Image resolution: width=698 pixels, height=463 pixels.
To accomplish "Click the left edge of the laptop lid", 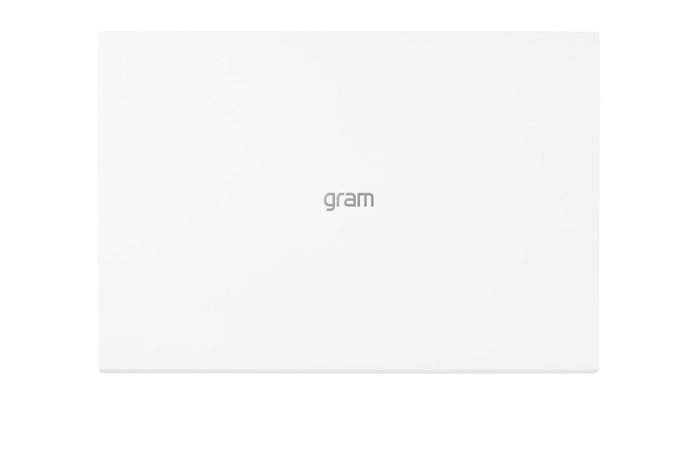I will click(x=99, y=201).
